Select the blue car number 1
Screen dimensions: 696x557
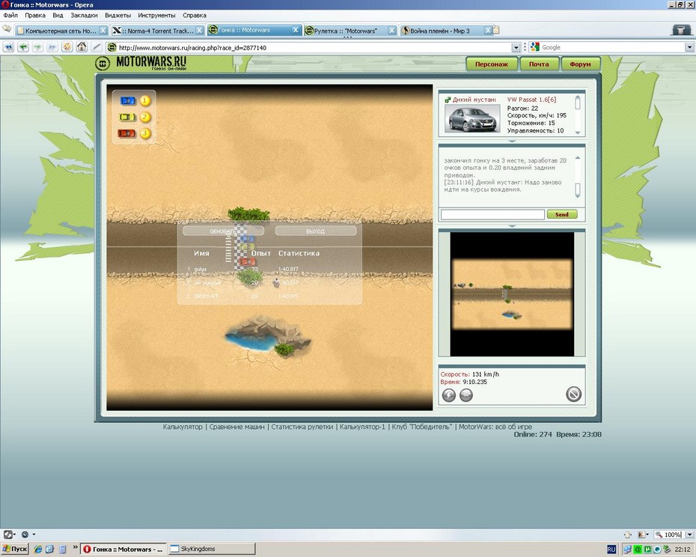click(x=128, y=101)
